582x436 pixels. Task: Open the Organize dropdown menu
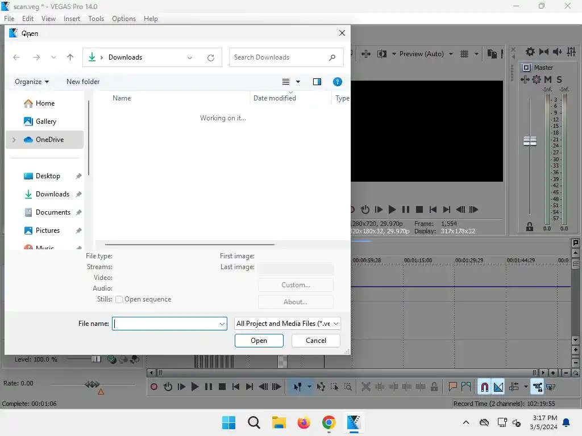pyautogui.click(x=32, y=82)
